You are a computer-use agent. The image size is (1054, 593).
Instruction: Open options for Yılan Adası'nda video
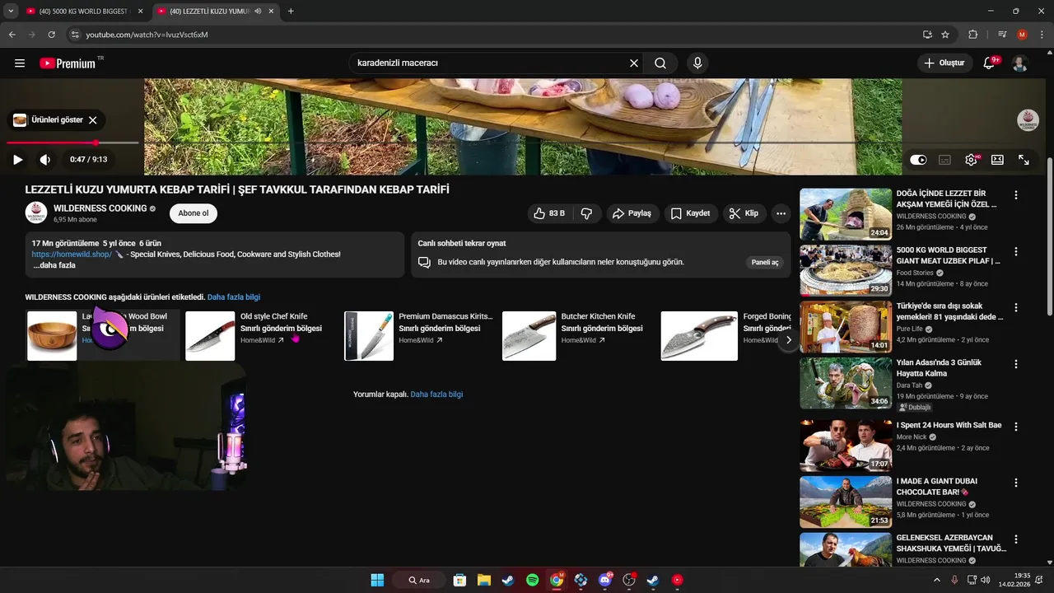pos(1015,364)
